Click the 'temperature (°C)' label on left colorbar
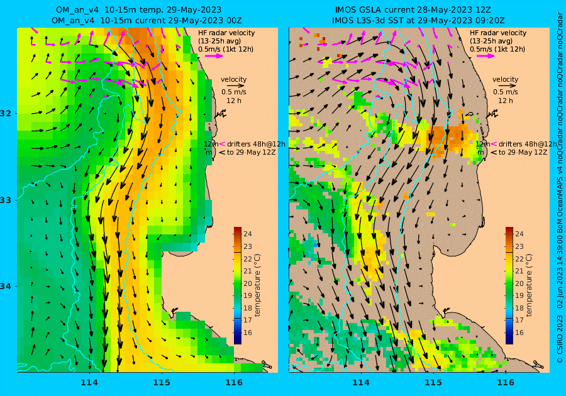This screenshot has height=396, width=566. click(x=257, y=285)
